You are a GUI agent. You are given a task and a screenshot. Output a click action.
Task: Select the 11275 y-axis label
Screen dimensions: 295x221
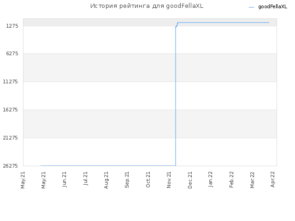pos(11,81)
